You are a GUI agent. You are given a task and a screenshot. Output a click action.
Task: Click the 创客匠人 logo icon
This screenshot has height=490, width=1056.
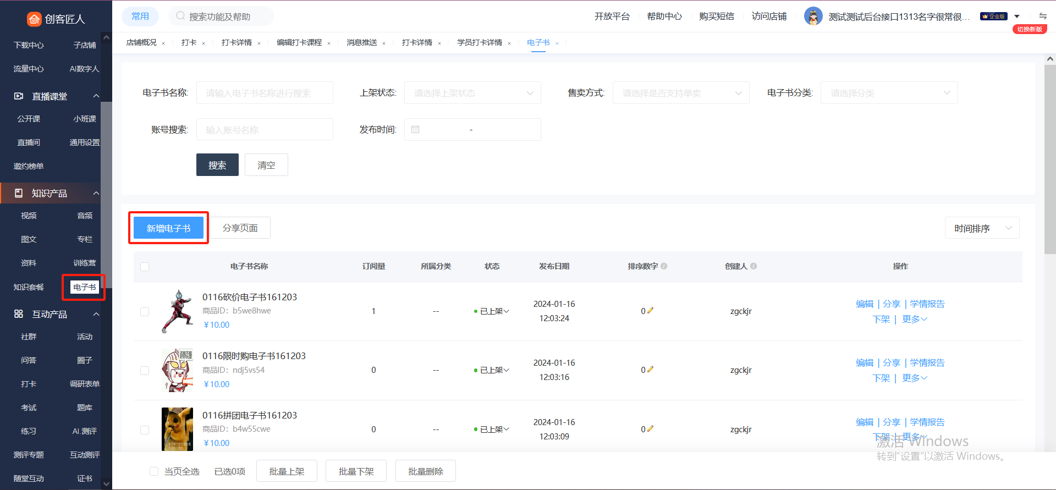(34, 19)
